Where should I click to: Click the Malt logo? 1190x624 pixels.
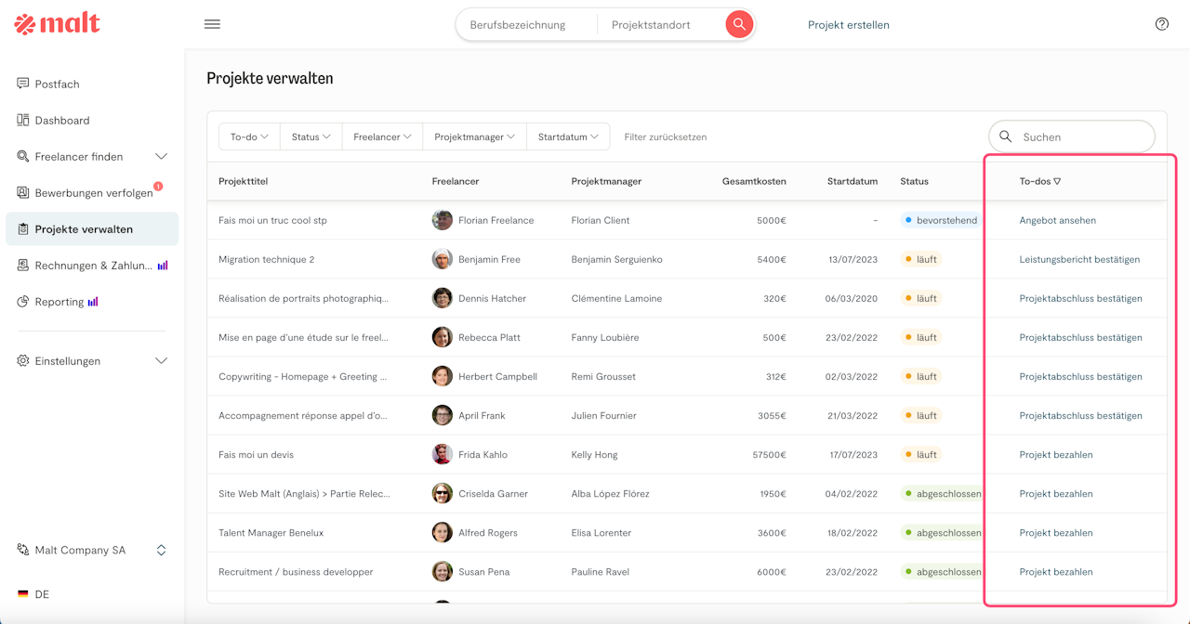pos(58,24)
